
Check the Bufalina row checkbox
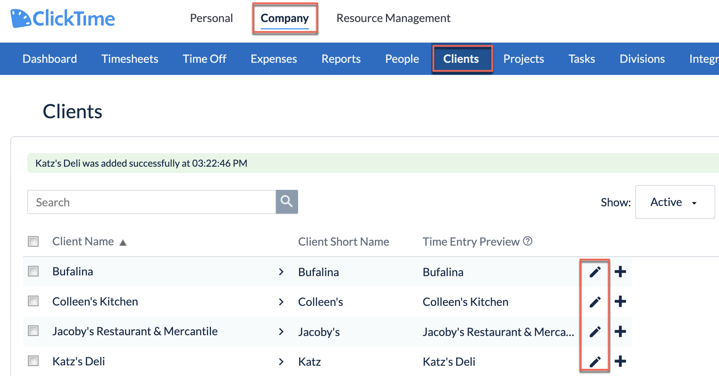33,271
